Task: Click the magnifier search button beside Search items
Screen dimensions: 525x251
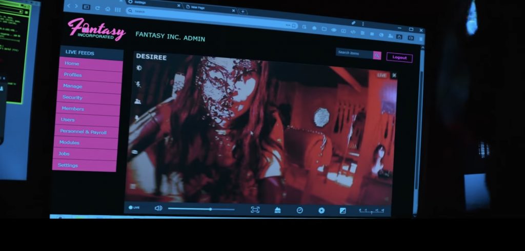Action: [x=377, y=55]
